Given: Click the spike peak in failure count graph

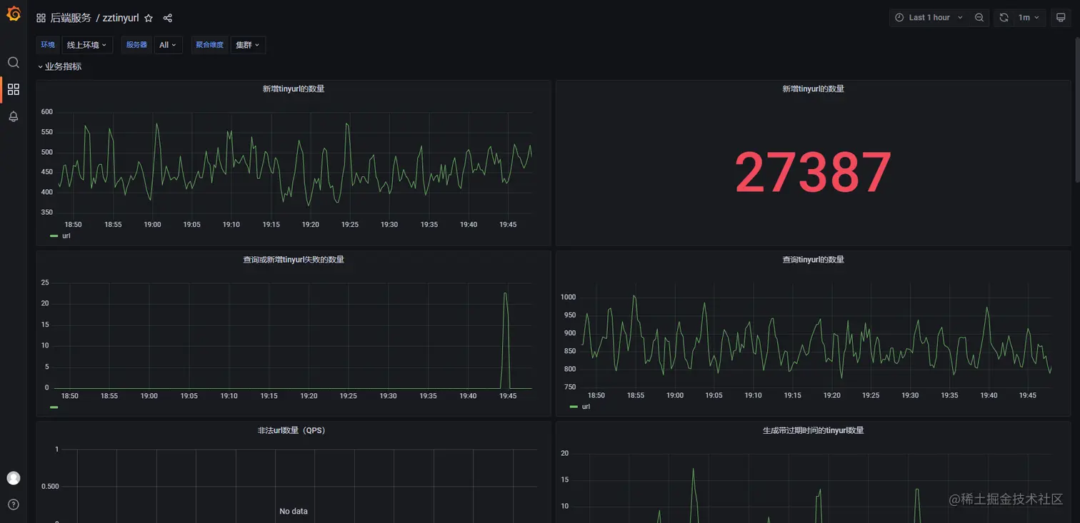Looking at the screenshot, I should click(505, 293).
